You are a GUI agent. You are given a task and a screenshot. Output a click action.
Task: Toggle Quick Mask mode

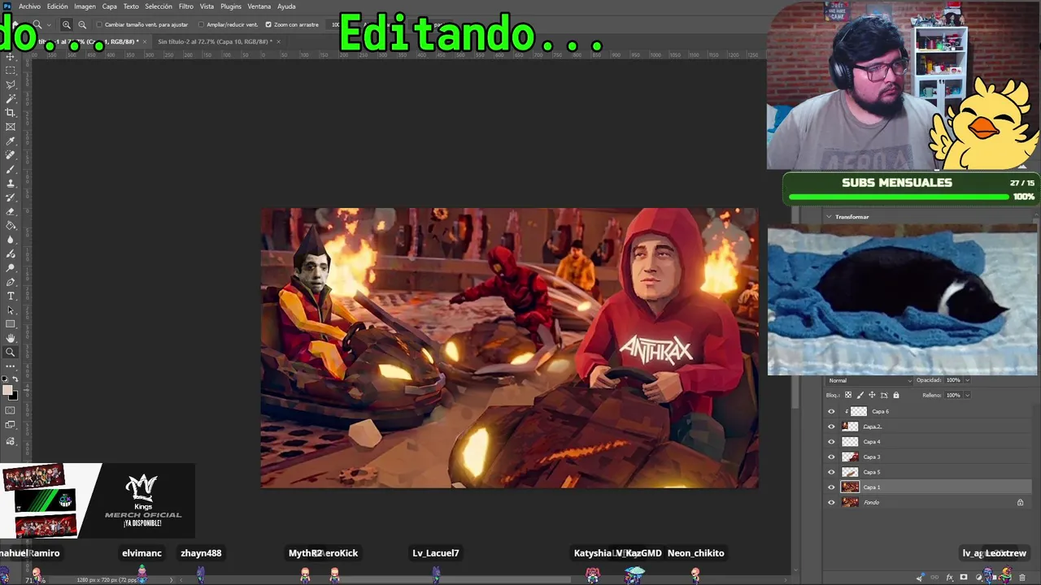(11, 410)
